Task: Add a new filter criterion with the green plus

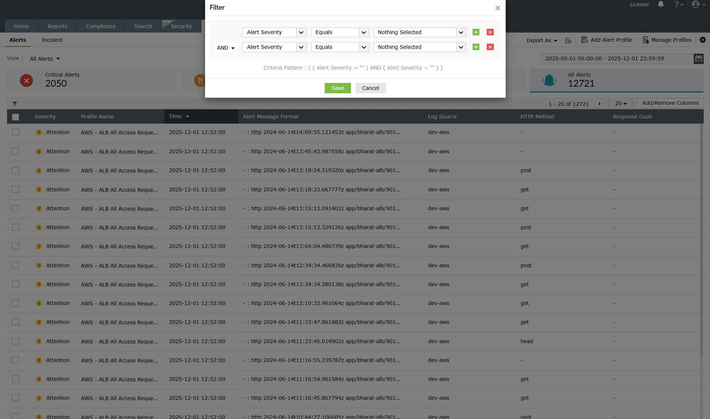Action: pyautogui.click(x=476, y=32)
